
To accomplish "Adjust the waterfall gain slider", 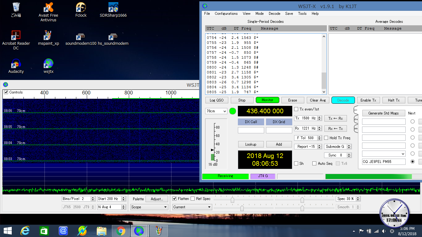I will click(x=232, y=200).
